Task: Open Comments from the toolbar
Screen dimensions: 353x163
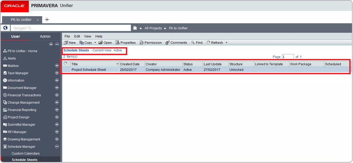Action: pos(176,42)
